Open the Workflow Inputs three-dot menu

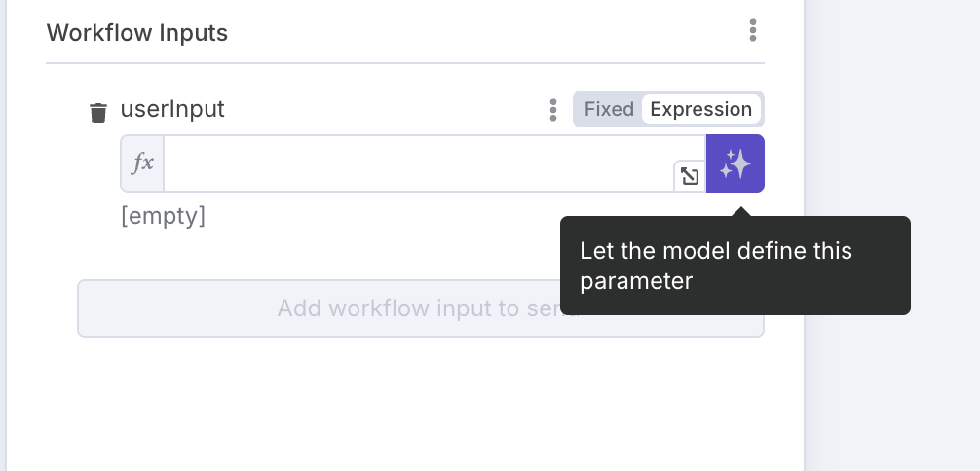(752, 30)
